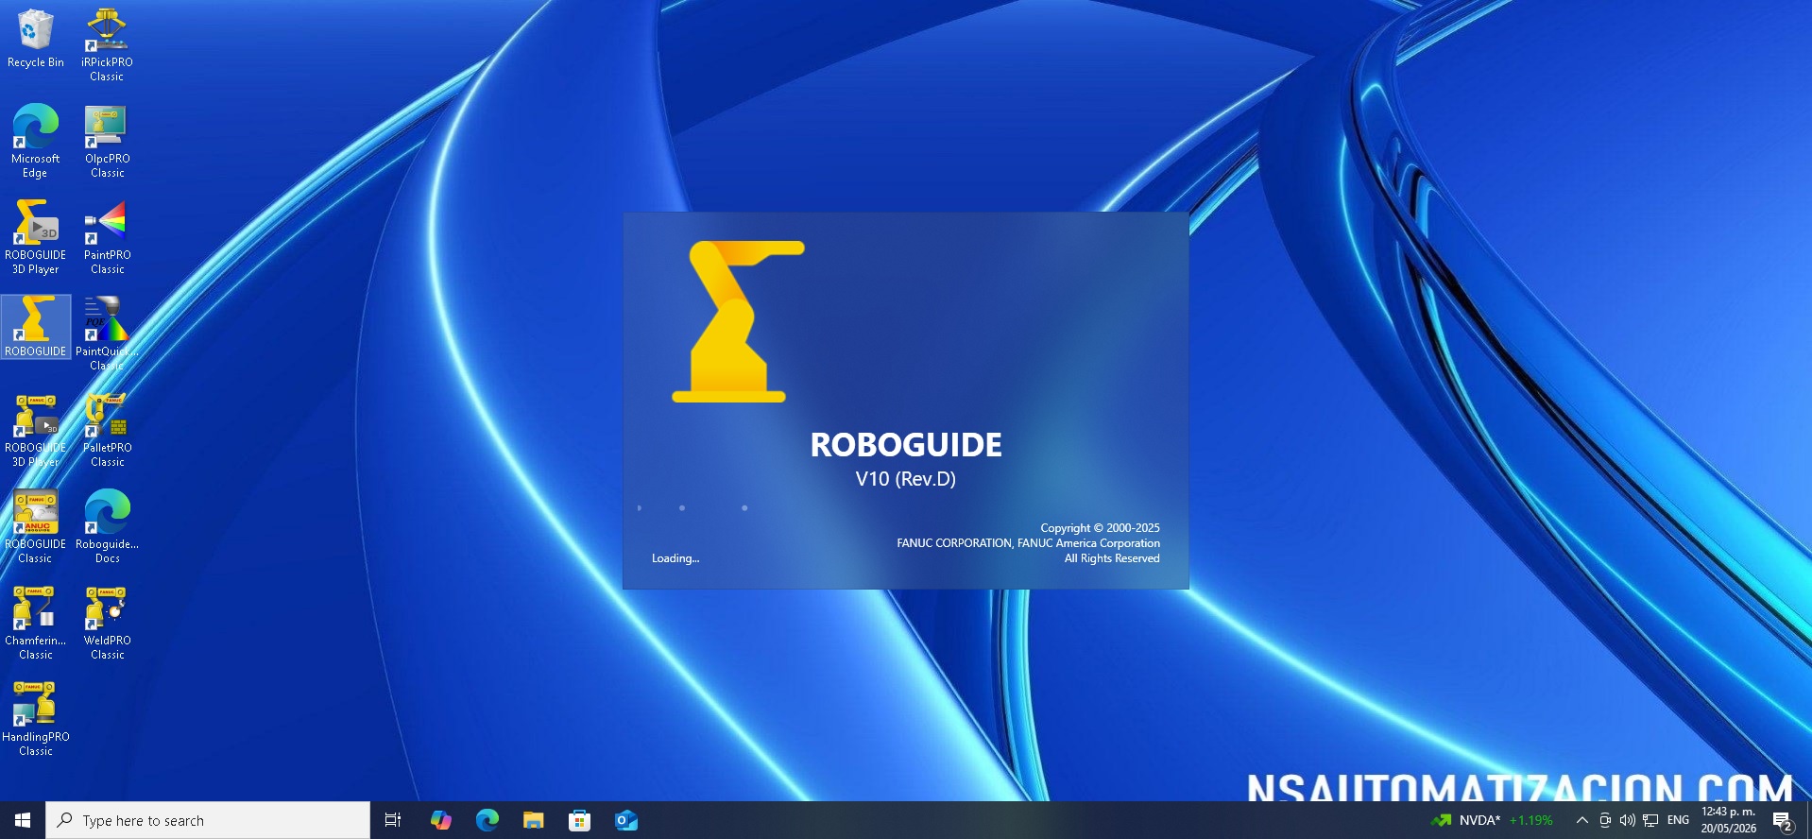Open Outlook from the taskbar
Screen dimensions: 1812x839
point(625,820)
